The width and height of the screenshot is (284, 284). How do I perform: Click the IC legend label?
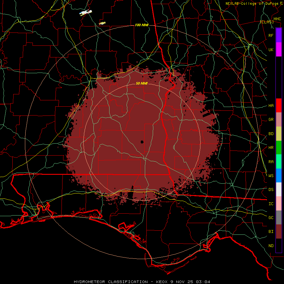[271, 204]
